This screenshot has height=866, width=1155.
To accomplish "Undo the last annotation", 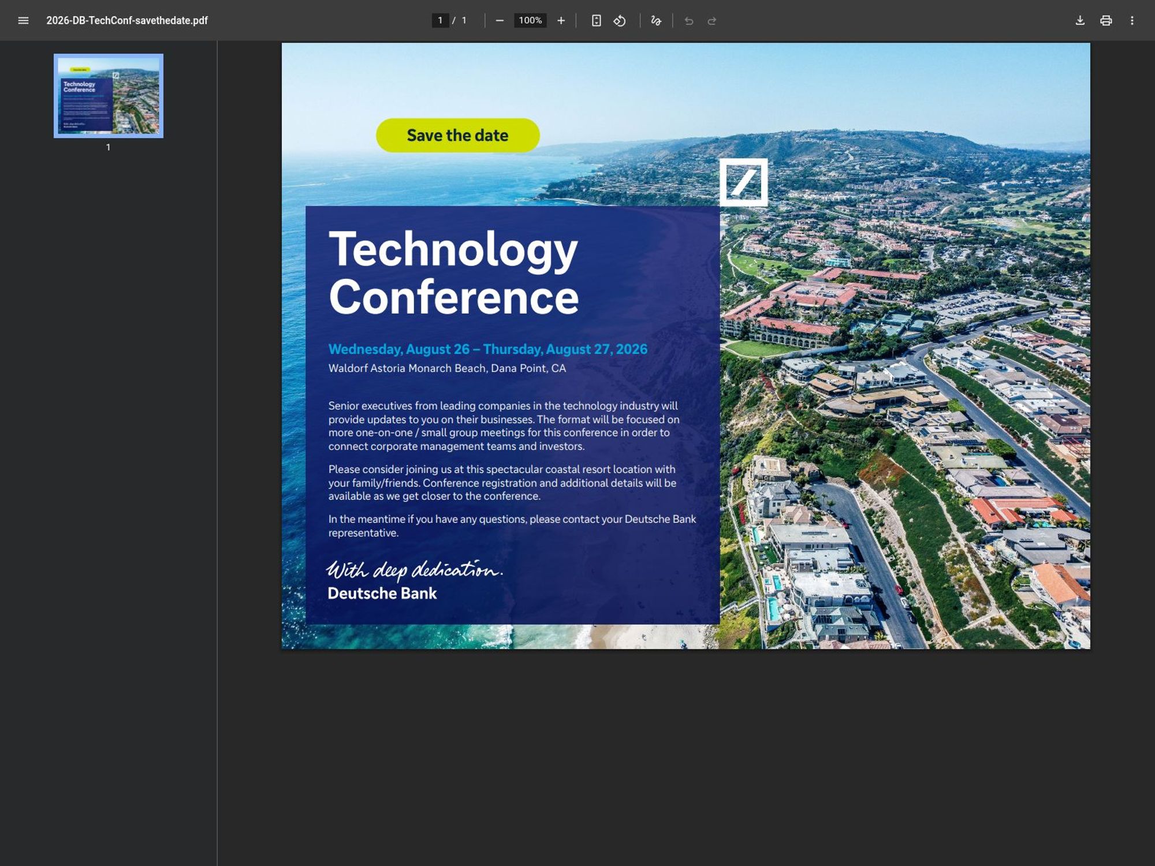I will (x=688, y=20).
